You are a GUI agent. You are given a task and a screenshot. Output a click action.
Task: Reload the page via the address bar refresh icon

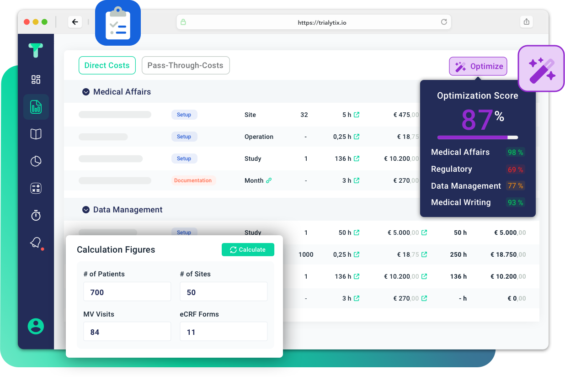(x=443, y=21)
